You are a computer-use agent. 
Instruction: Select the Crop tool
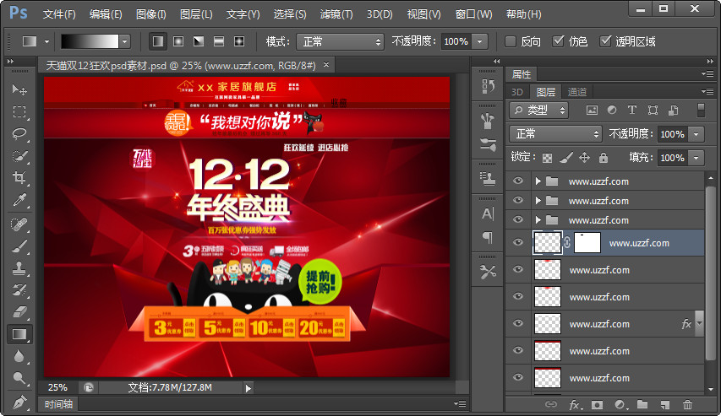click(19, 178)
